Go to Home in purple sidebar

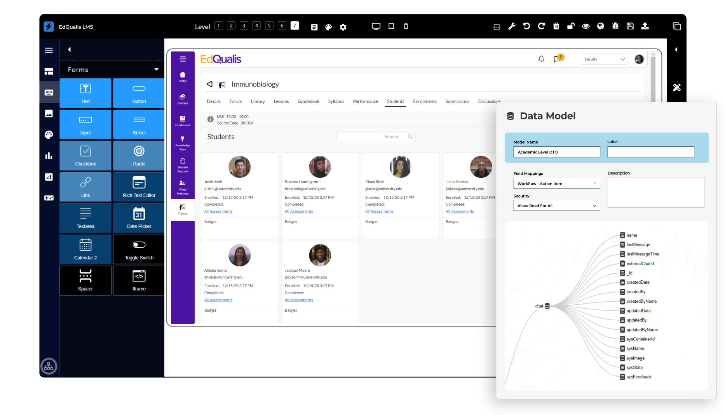(x=183, y=77)
